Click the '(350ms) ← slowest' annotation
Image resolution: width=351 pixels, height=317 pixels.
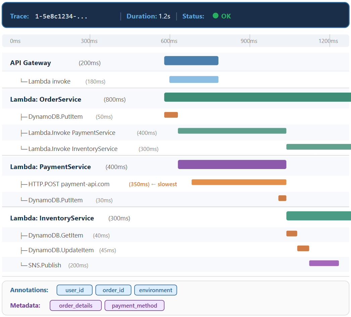(153, 184)
